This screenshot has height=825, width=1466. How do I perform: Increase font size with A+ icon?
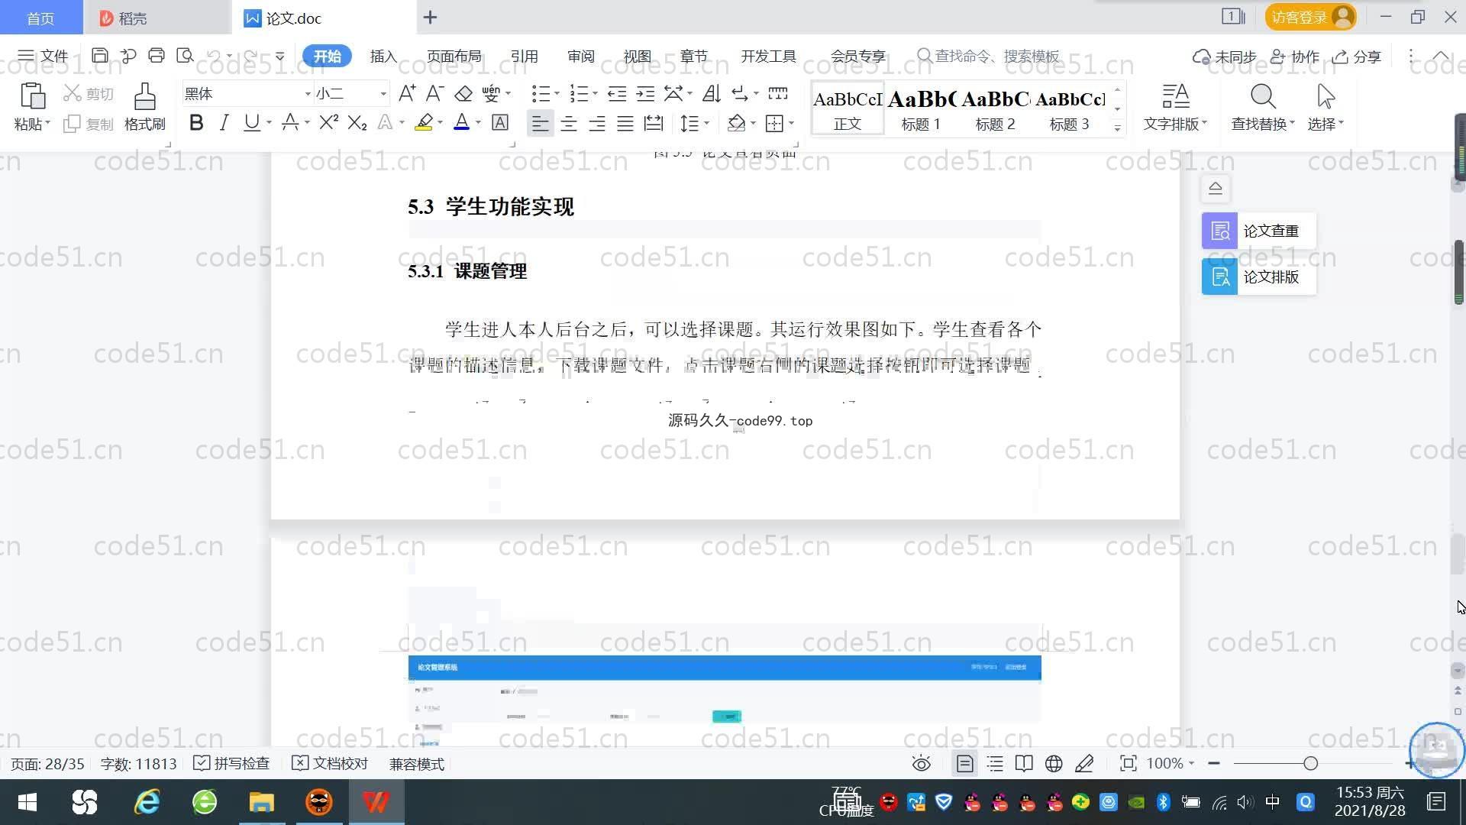click(x=407, y=93)
